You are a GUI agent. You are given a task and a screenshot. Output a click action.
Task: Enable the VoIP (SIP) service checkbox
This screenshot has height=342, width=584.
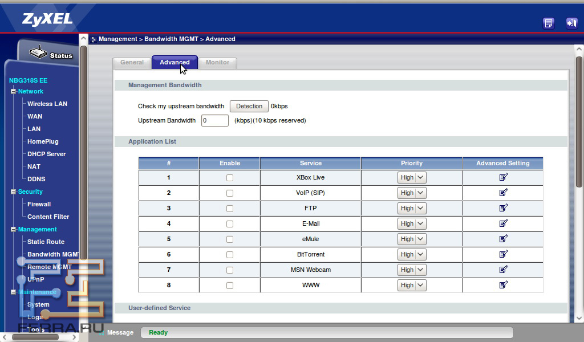pos(230,193)
